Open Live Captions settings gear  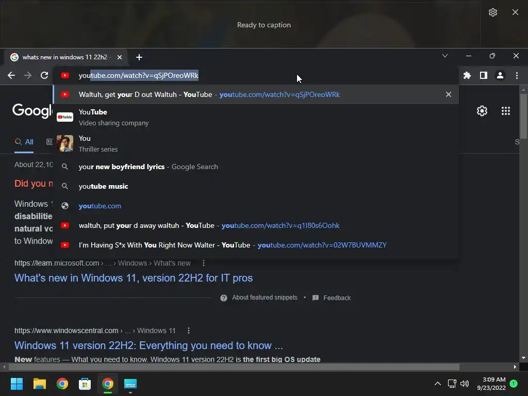point(492,12)
